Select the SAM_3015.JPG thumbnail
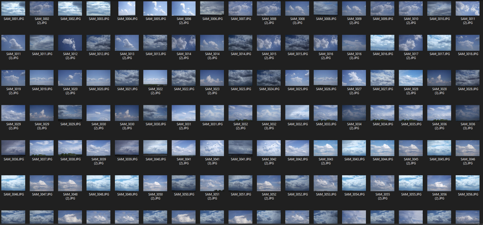Screen dimensions: 483x225 point(297,43)
